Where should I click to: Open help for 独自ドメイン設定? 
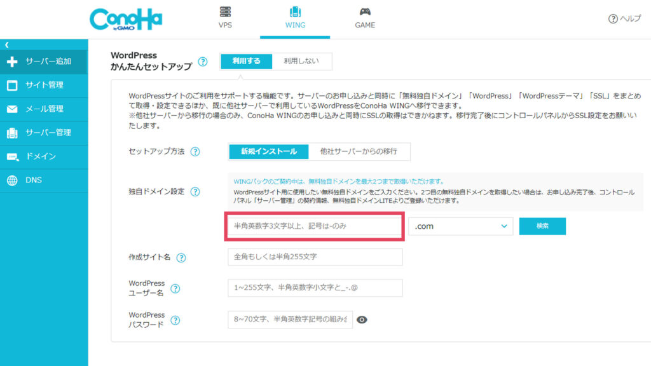(195, 192)
